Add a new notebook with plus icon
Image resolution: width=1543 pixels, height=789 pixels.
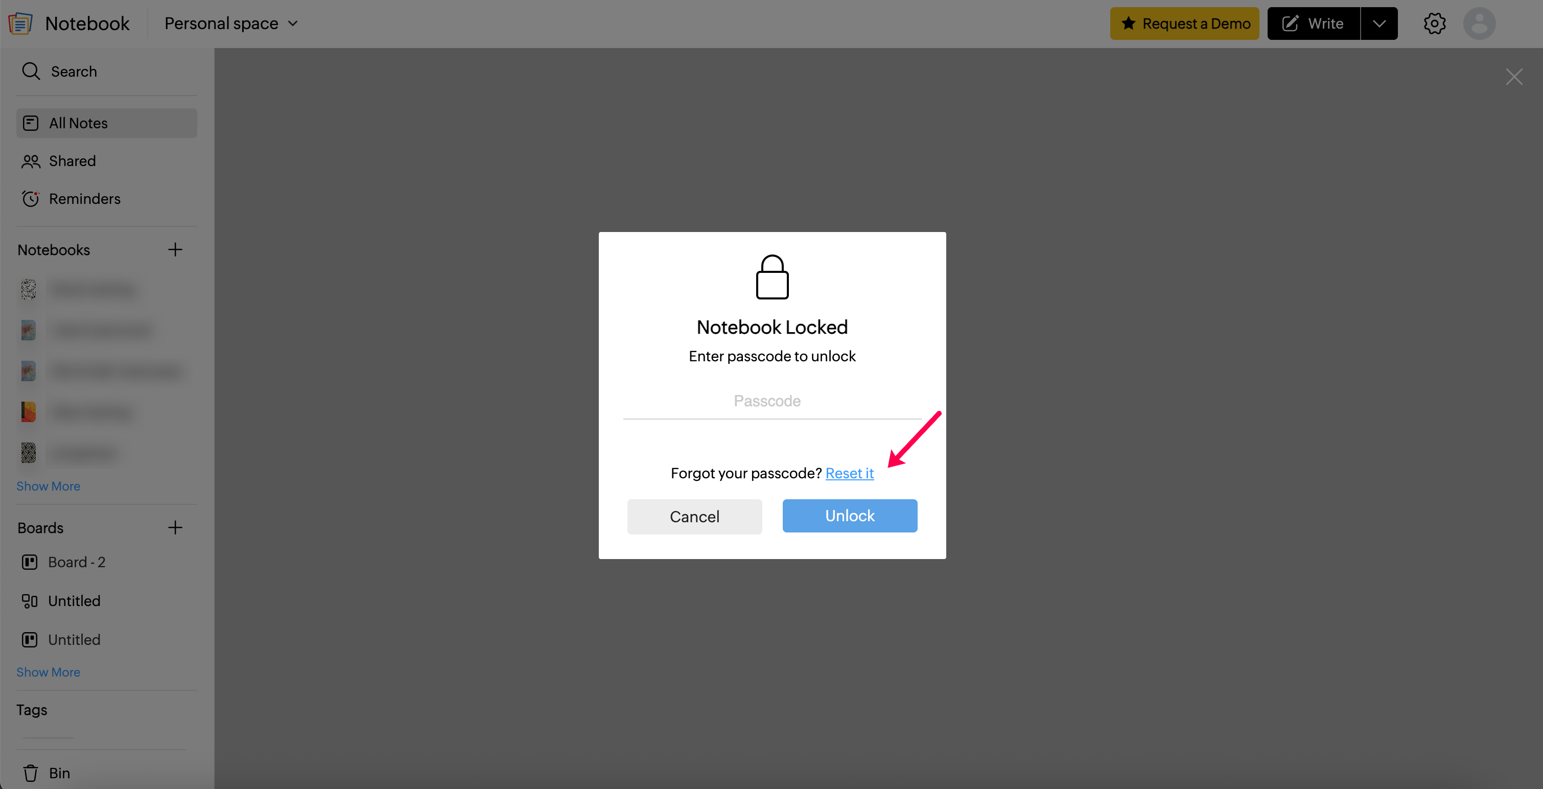175,249
